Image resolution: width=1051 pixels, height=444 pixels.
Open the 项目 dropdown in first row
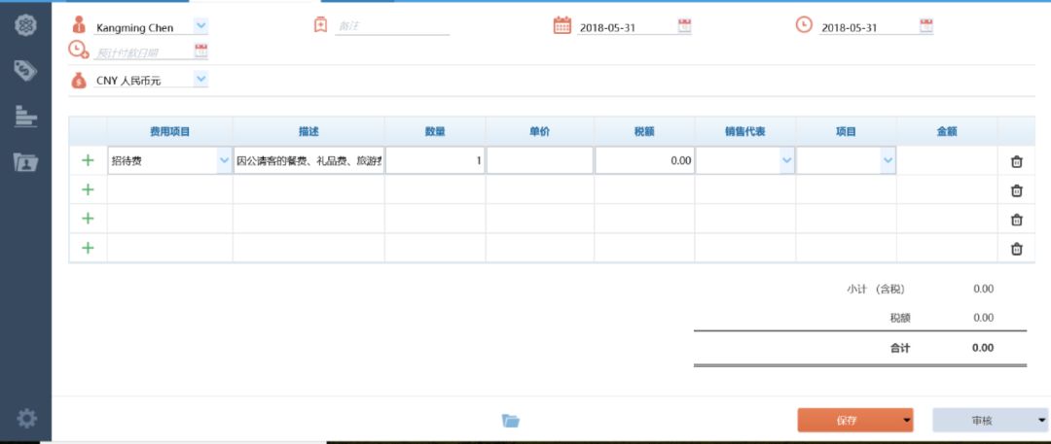click(x=887, y=161)
